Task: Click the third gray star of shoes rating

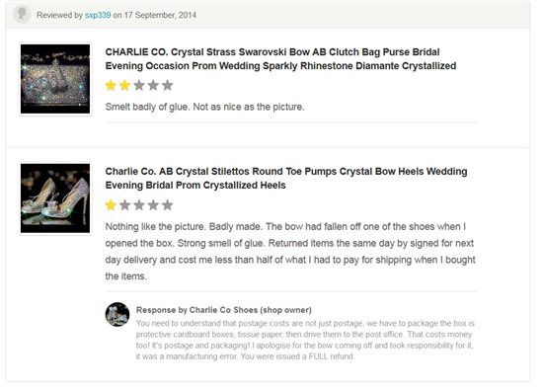Action: [x=139, y=205]
